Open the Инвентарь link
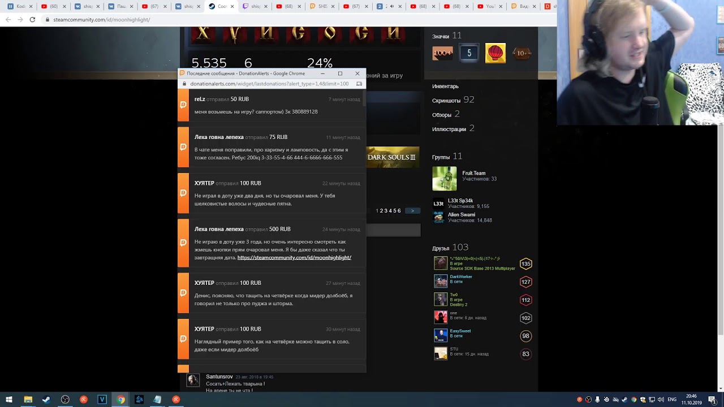The image size is (724, 407). point(445,86)
